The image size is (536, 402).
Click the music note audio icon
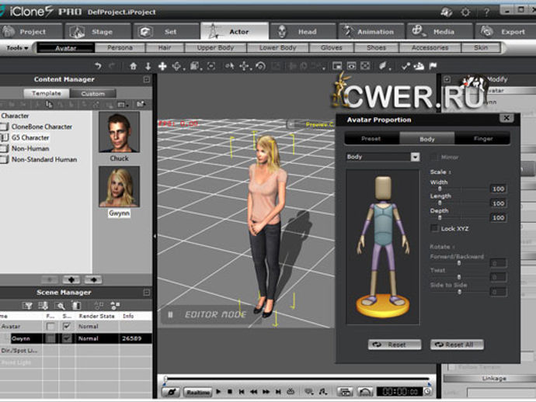tap(322, 392)
